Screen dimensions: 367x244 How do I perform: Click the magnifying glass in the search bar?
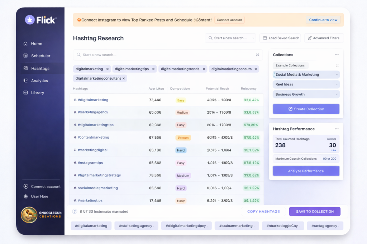tap(78, 55)
